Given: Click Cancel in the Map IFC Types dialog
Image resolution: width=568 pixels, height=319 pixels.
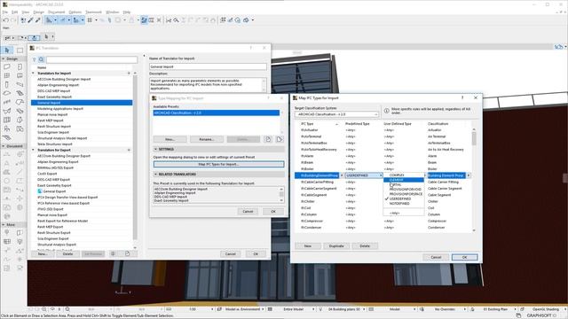Looking at the screenshot, I should pyautogui.click(x=436, y=257).
